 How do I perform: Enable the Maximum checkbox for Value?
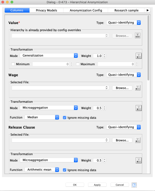pos(77,64)
